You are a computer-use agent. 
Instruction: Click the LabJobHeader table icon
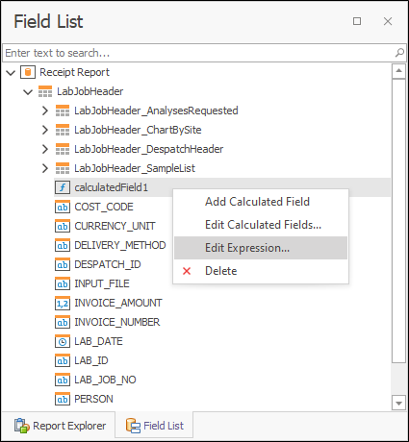point(45,91)
